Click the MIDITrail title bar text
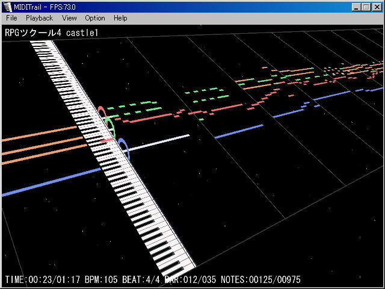The height and width of the screenshot is (289, 385). (45, 7)
